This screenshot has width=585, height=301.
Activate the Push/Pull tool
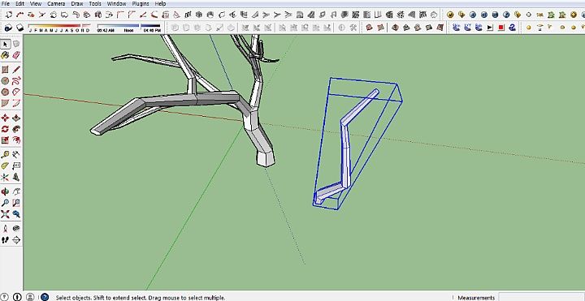coord(16,118)
